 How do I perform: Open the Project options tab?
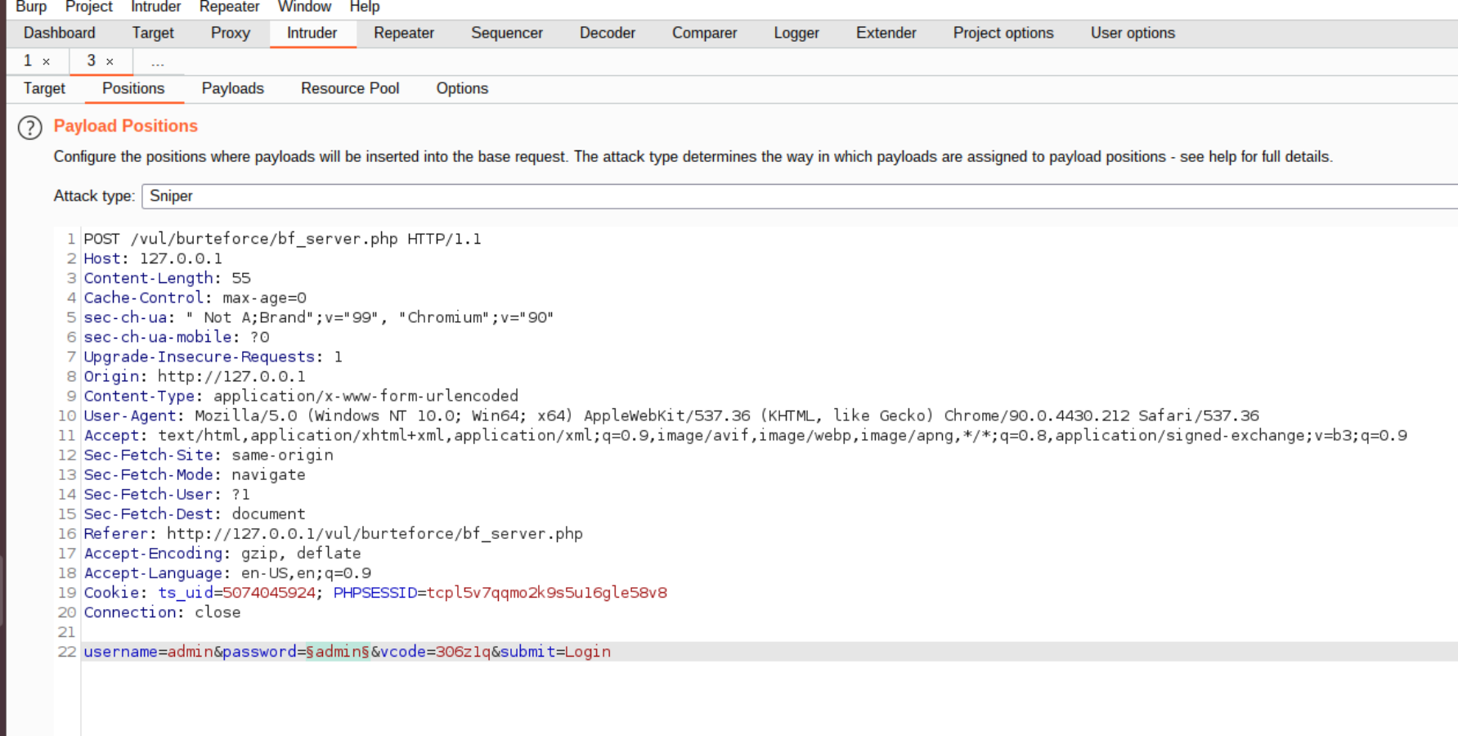(1003, 33)
